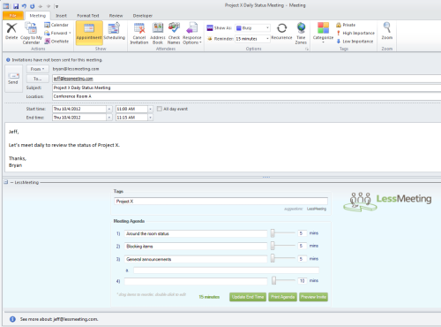This screenshot has height=327, width=441.
Task: Click the Send envelope button
Action: pyautogui.click(x=13, y=79)
